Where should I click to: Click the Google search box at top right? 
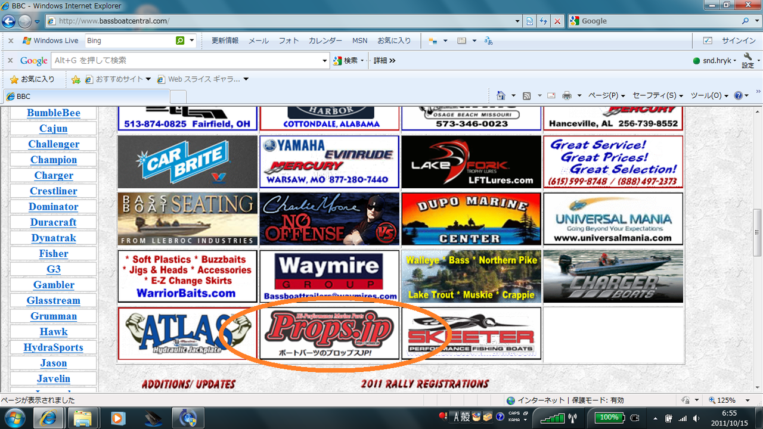point(655,21)
